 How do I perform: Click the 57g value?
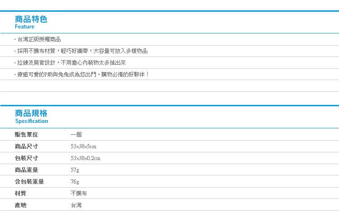tap(75, 170)
